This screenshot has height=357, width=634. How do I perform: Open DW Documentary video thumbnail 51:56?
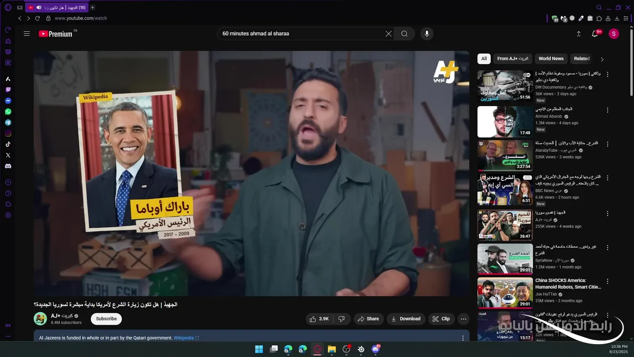tap(505, 86)
